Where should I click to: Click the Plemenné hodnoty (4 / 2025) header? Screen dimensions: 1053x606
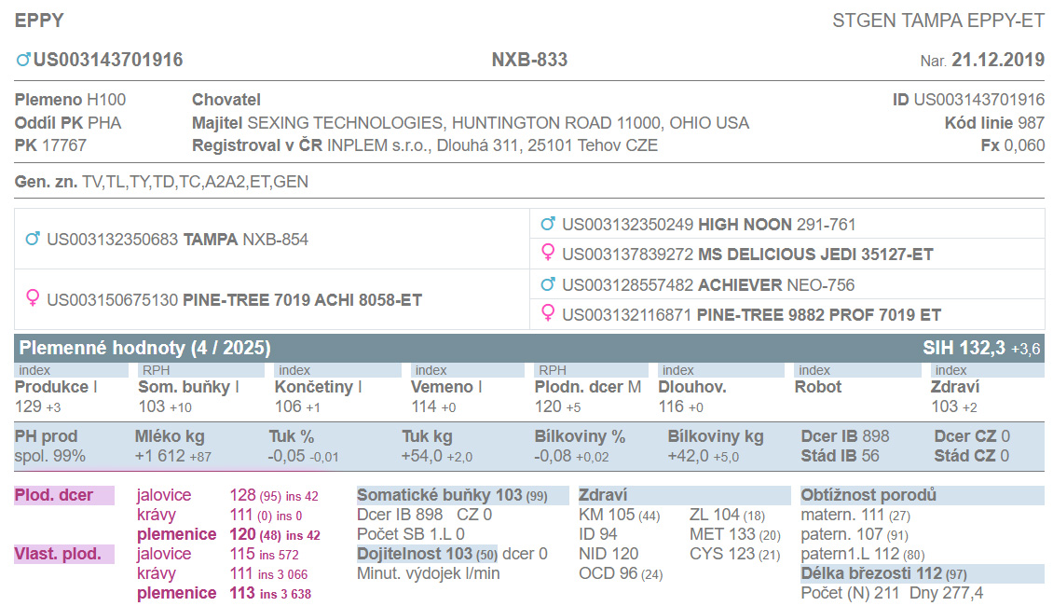coord(145,348)
